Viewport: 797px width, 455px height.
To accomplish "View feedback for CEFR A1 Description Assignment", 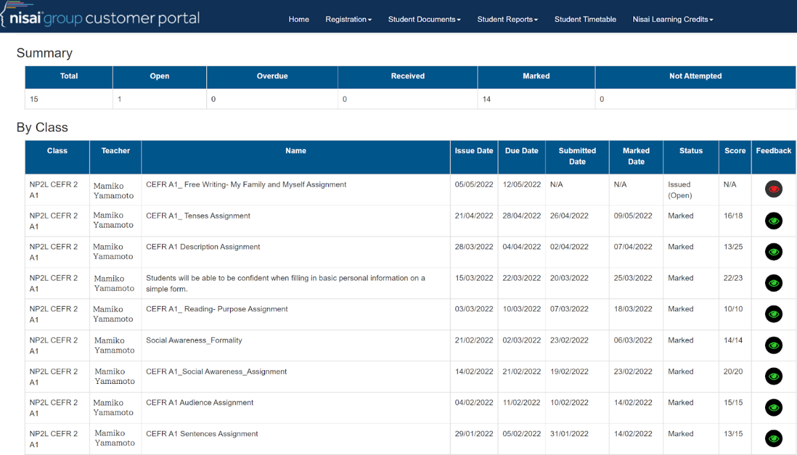I will click(774, 251).
